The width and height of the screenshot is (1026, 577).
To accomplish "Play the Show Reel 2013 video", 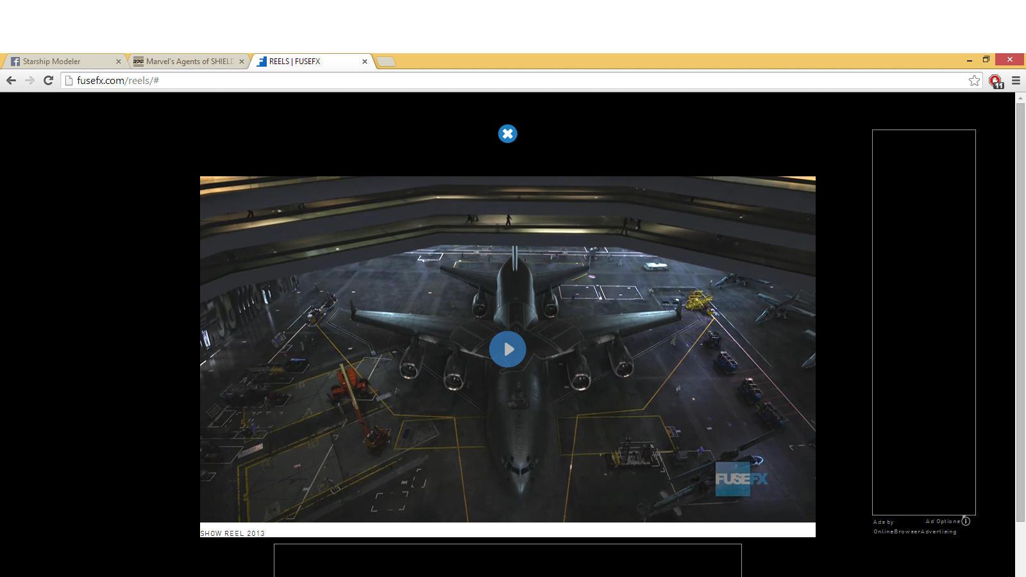I will pyautogui.click(x=507, y=349).
